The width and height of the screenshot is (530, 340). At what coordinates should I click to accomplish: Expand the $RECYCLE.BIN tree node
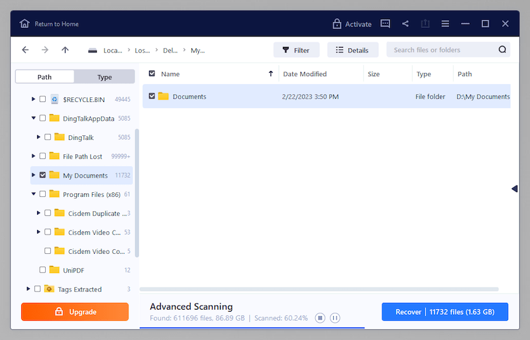[33, 99]
